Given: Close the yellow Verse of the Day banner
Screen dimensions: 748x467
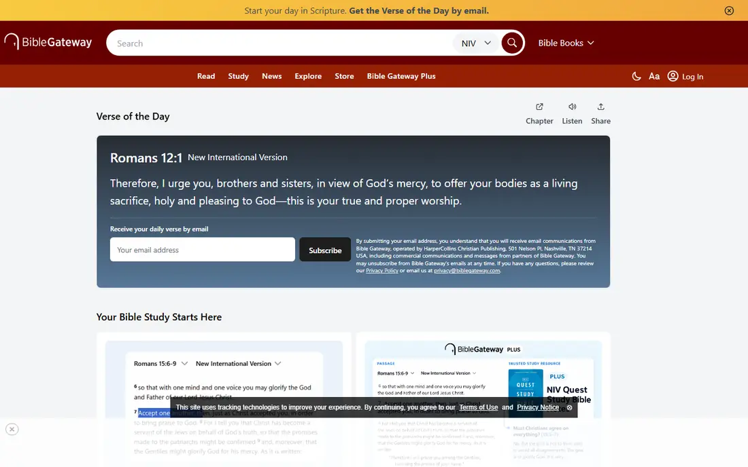Looking at the screenshot, I should (x=729, y=10).
